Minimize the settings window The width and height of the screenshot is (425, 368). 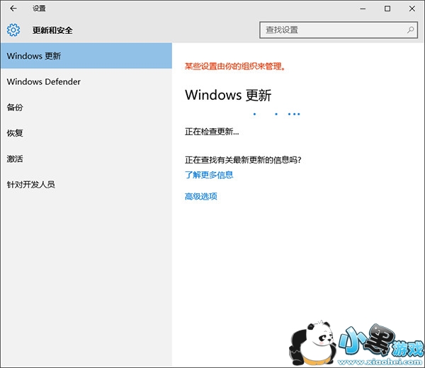(x=363, y=8)
